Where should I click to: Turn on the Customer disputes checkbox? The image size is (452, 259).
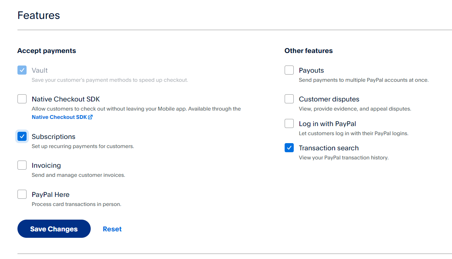(289, 99)
